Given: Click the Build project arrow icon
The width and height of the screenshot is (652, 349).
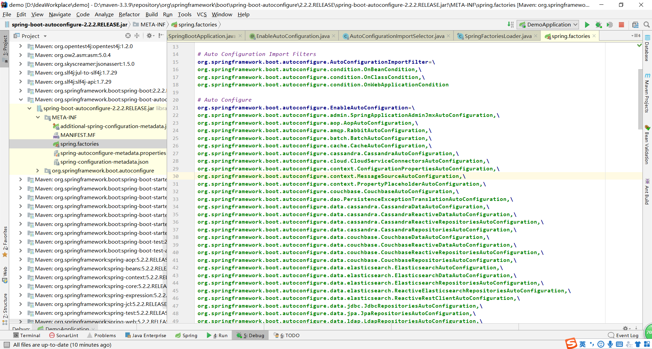Looking at the screenshot, I should pos(510,25).
